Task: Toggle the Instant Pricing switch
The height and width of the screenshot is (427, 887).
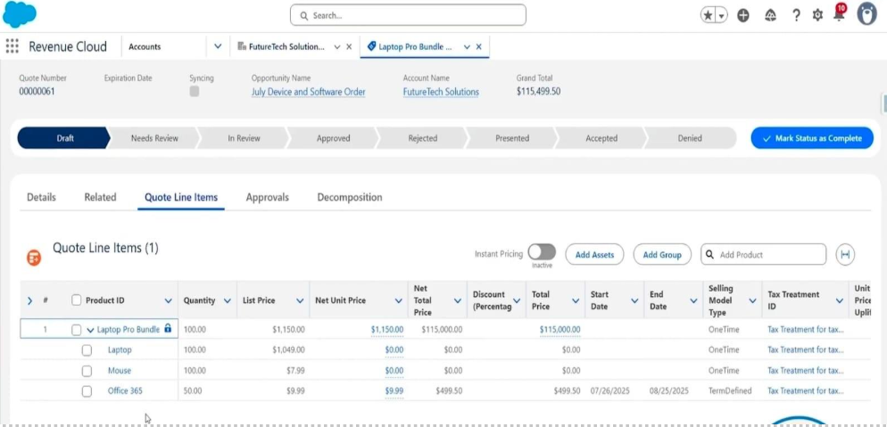Action: tap(541, 252)
